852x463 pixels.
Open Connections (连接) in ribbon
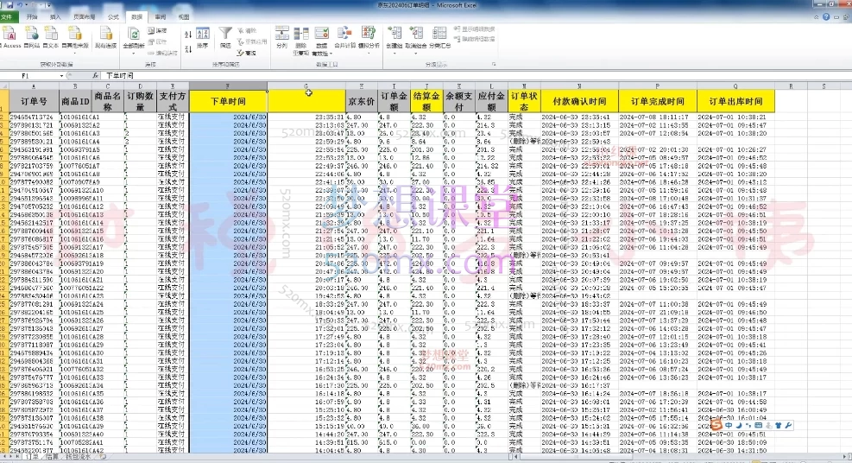pyautogui.click(x=157, y=31)
